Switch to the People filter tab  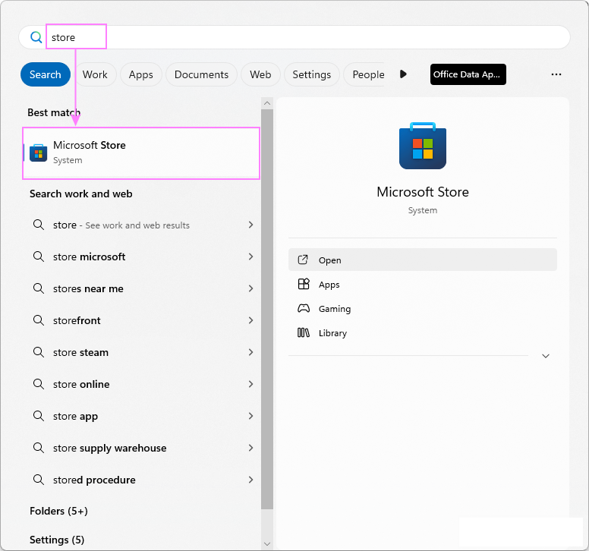tap(364, 74)
